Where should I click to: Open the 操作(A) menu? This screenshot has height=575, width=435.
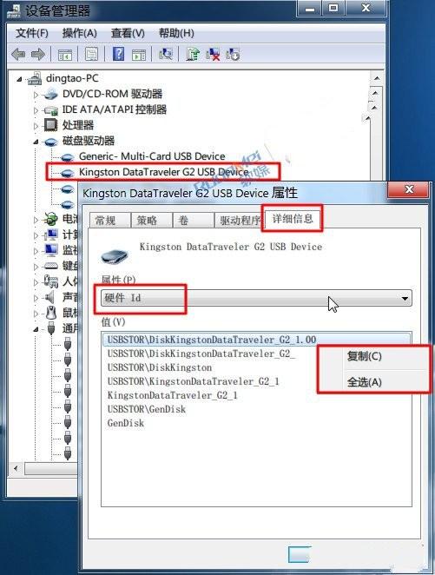(80, 33)
